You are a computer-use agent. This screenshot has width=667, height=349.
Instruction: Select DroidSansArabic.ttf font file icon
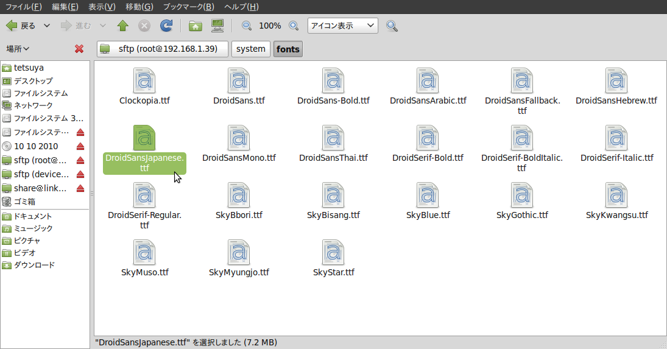coord(428,81)
